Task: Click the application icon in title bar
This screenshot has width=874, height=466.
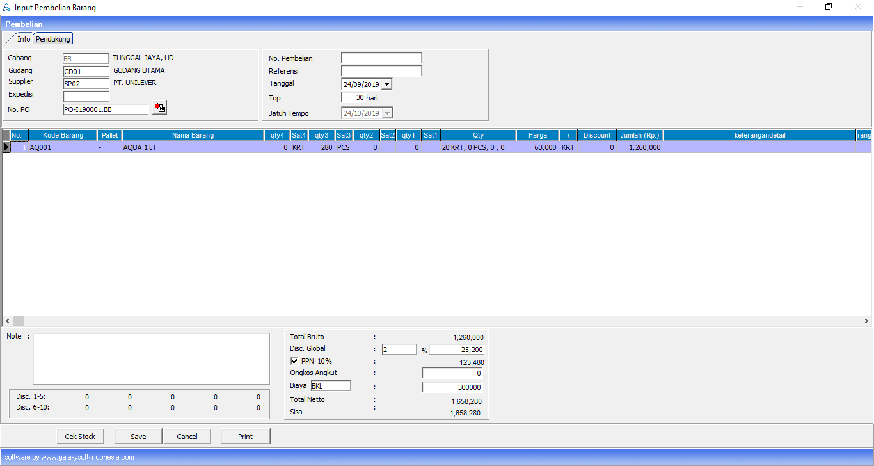Action: pos(7,8)
